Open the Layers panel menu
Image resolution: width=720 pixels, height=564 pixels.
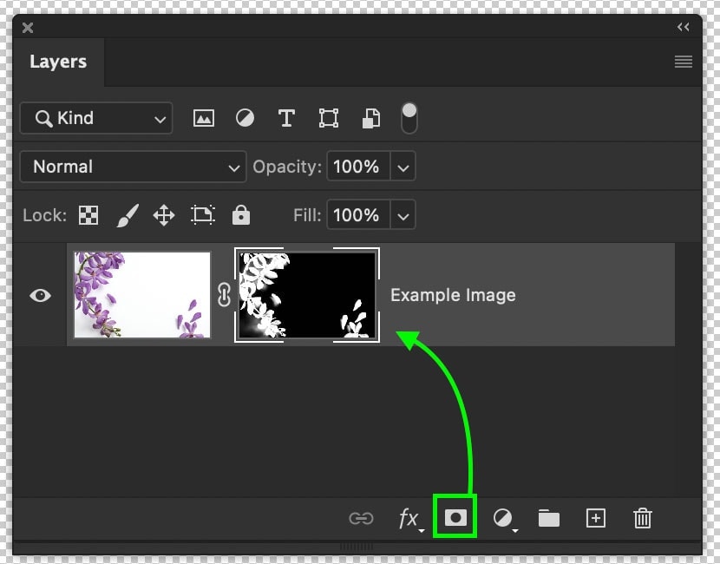pos(684,62)
